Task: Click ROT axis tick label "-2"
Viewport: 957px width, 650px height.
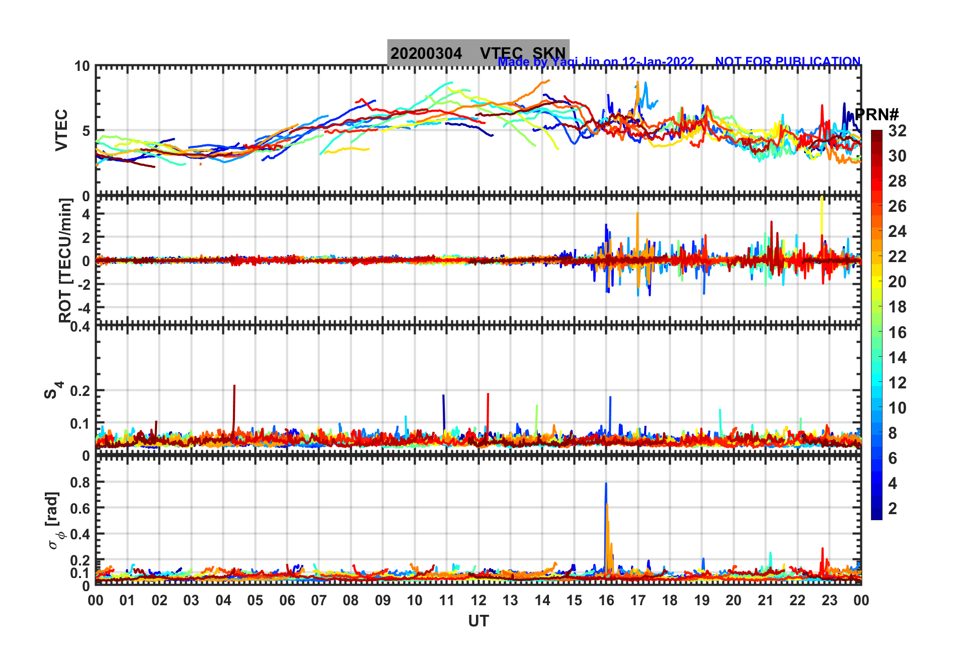Action: tap(84, 284)
